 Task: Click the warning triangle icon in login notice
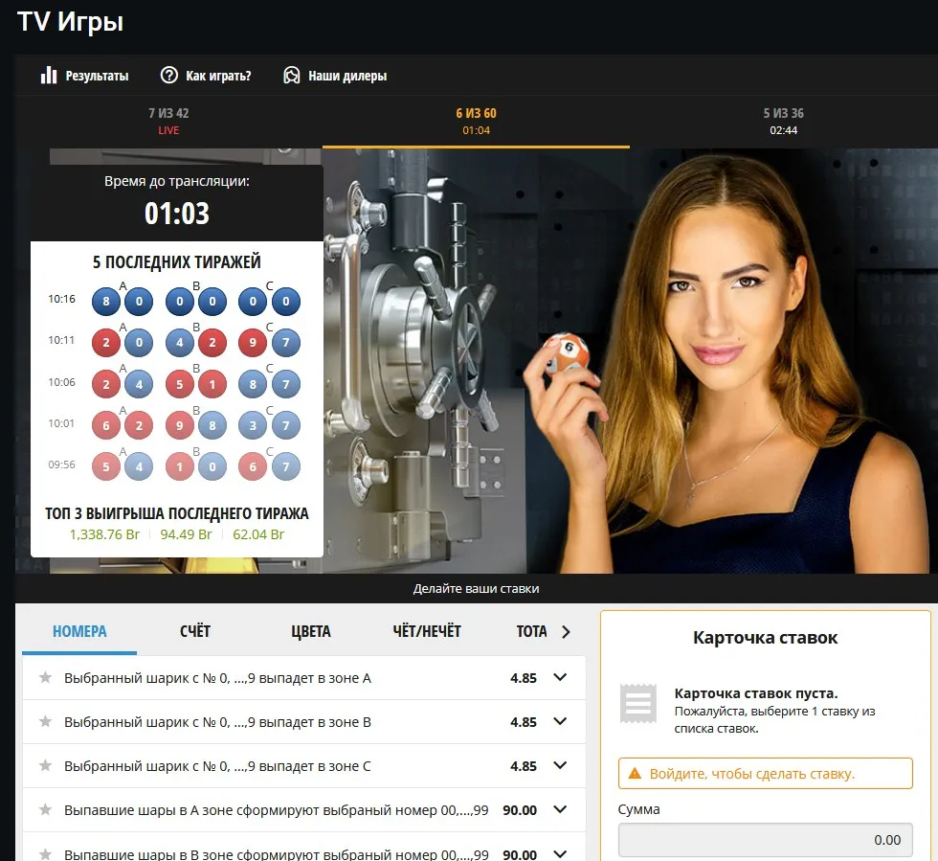point(635,774)
